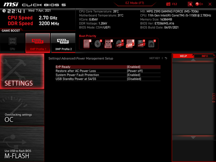Image resolution: width=216 pixels, height=162 pixels.
Task: Open the HOT KEY list
Action: coord(155,58)
